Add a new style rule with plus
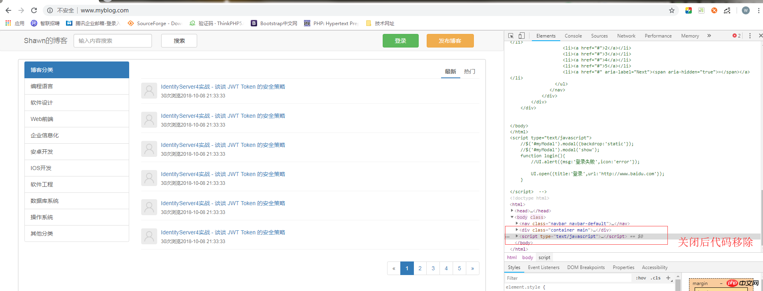763x291 pixels. coord(668,278)
